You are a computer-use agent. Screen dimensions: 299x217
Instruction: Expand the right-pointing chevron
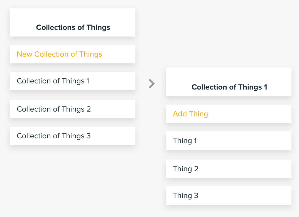tap(152, 84)
